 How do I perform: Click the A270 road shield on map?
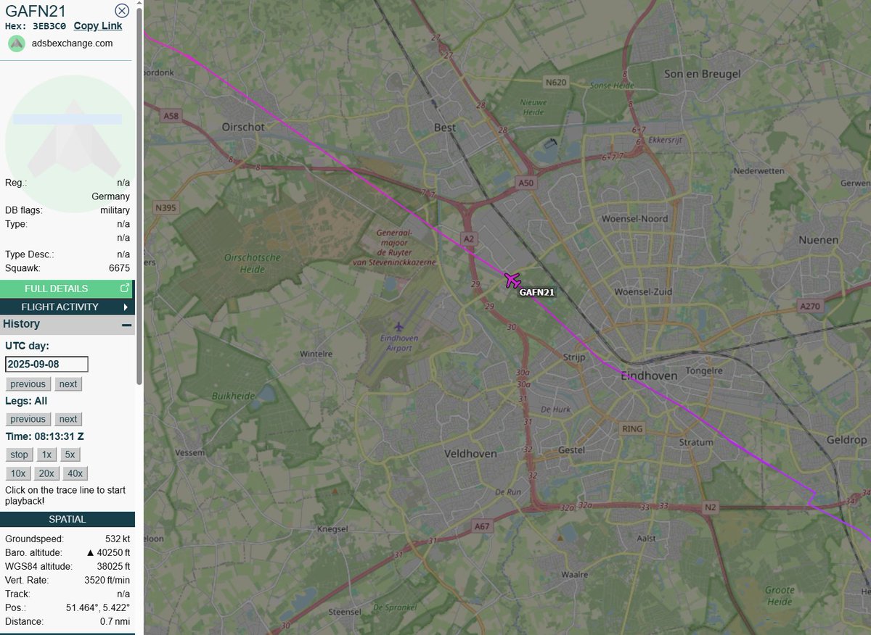(x=809, y=307)
